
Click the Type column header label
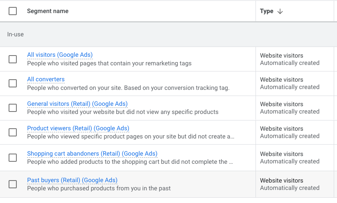pyautogui.click(x=267, y=11)
